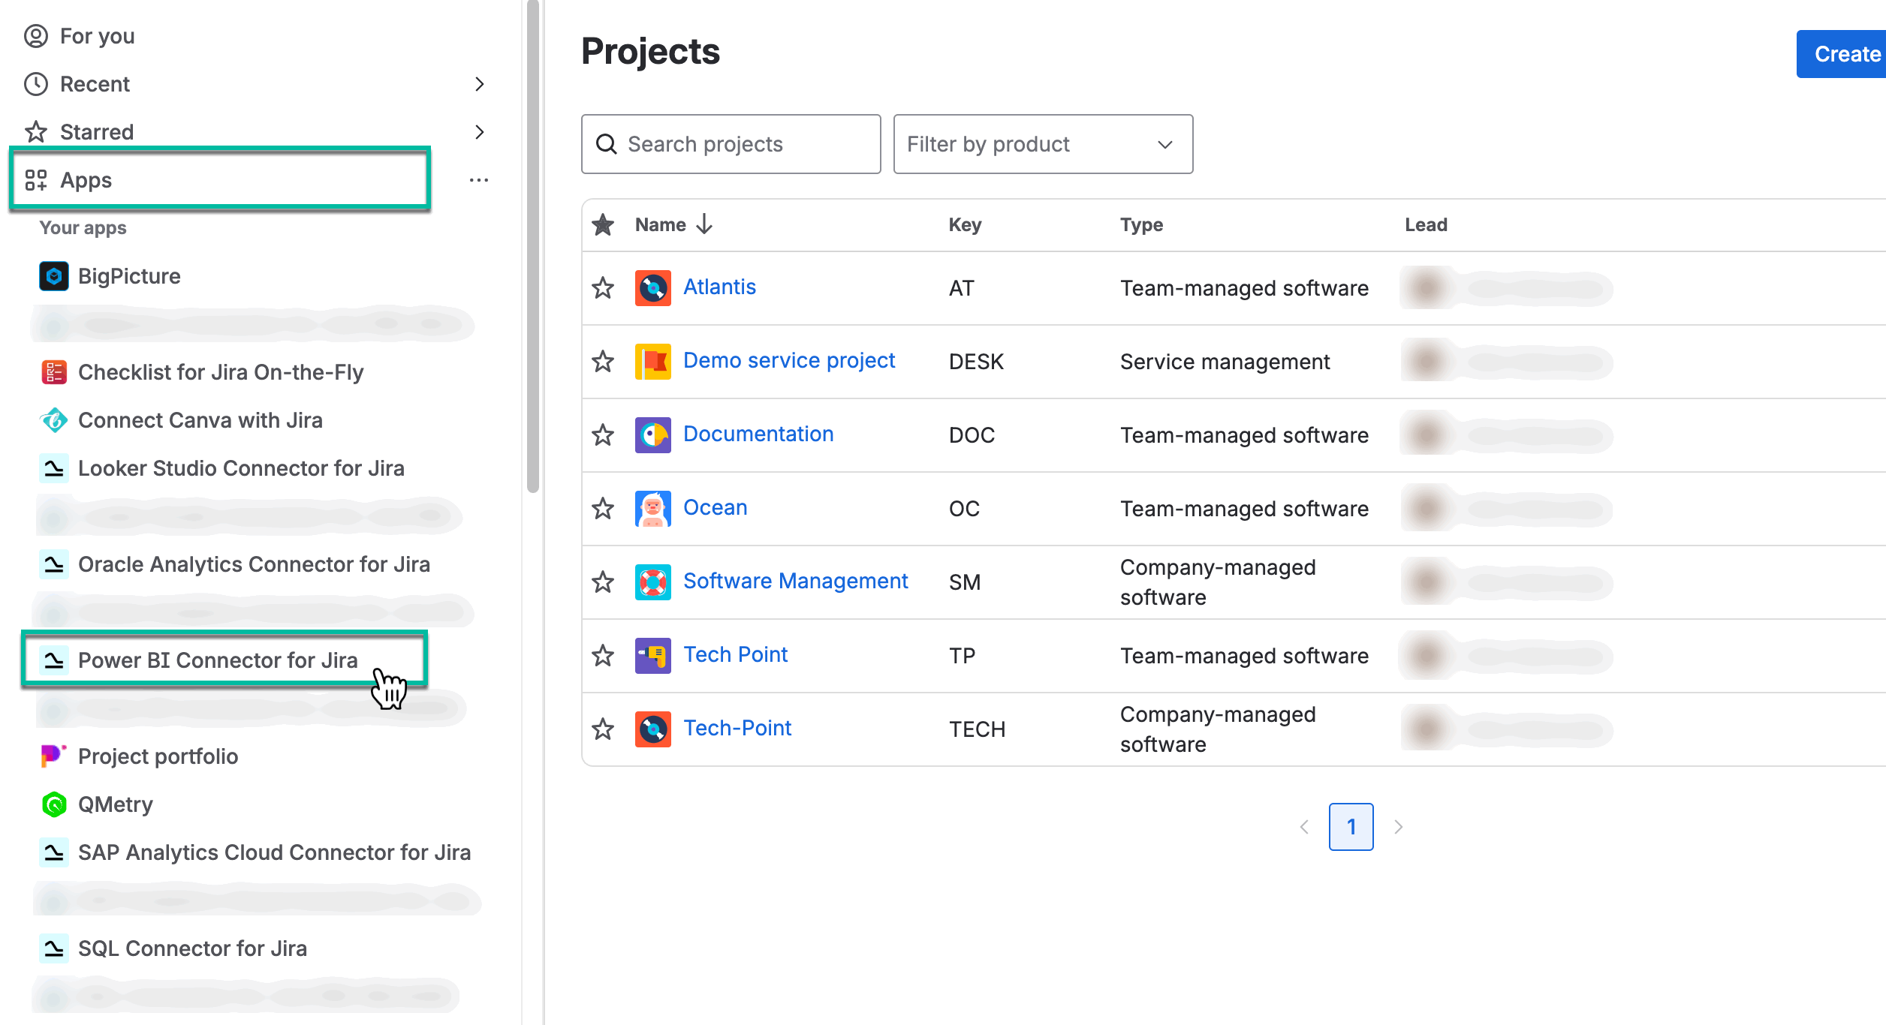Click the Create button
The image size is (1886, 1025).
pos(1845,53)
